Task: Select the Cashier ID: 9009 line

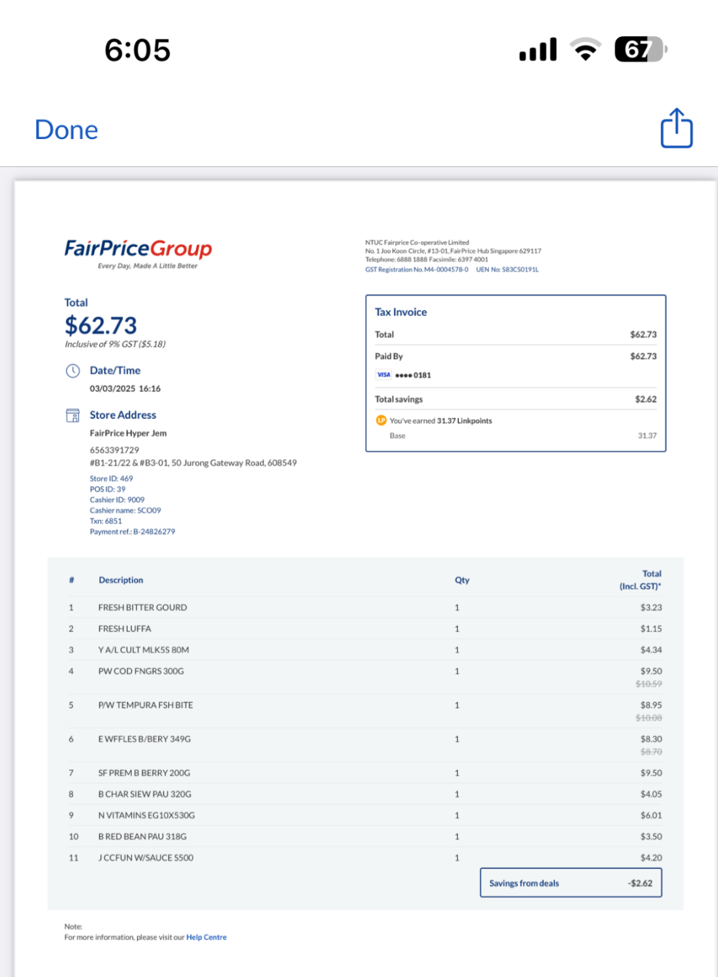Action: 117,499
